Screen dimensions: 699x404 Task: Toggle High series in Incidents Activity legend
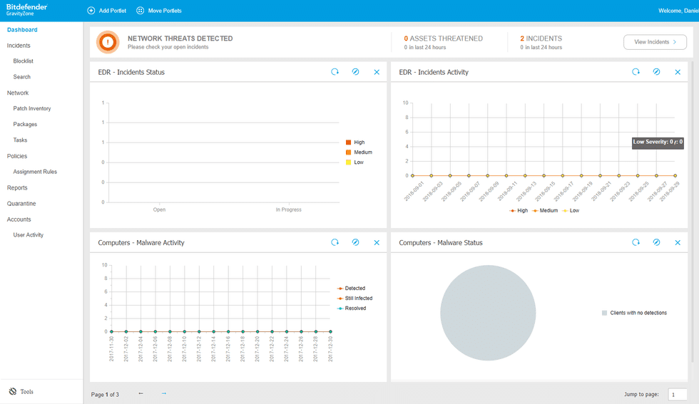click(519, 211)
